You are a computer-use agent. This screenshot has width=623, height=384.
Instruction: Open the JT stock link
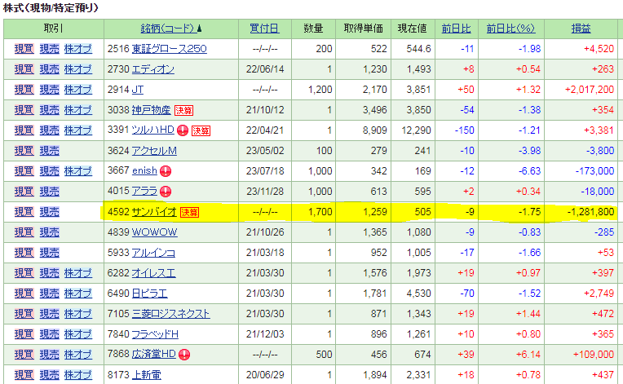(x=138, y=90)
